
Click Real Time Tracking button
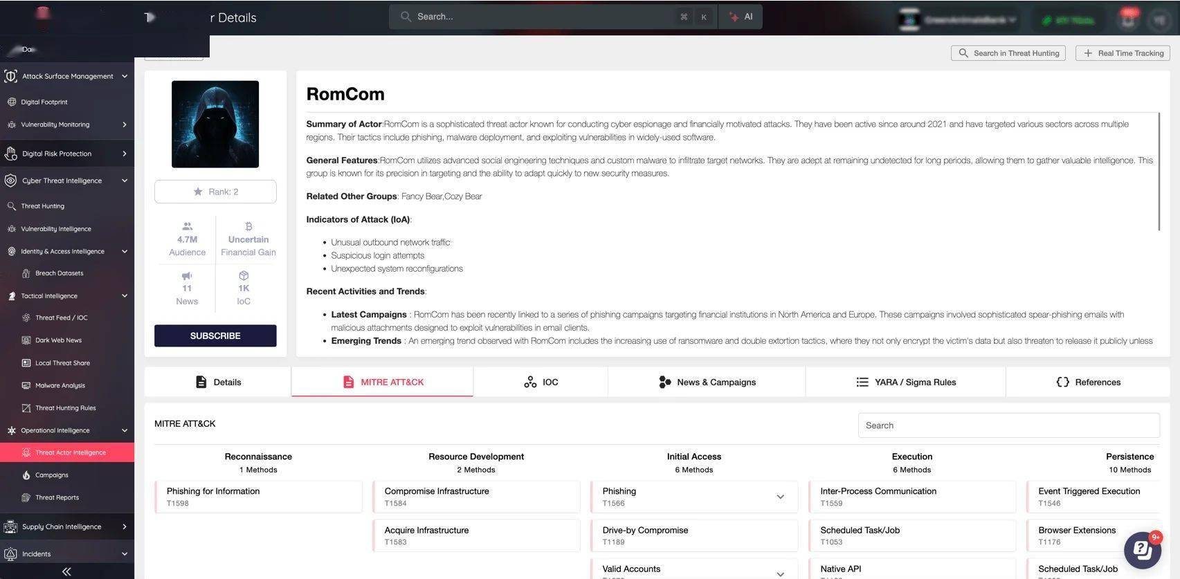click(1123, 53)
